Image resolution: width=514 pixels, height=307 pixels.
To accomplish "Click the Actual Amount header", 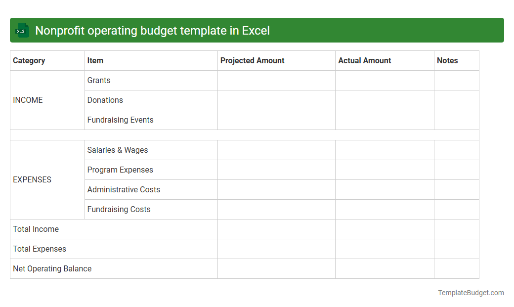I will tap(364, 60).
